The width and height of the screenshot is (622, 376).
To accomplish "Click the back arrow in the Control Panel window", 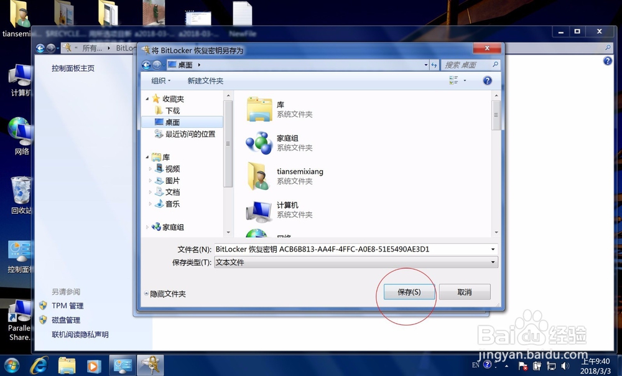I will [40, 48].
